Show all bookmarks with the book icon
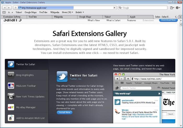Viewport: 183px width, 128px height. pos(4,12)
